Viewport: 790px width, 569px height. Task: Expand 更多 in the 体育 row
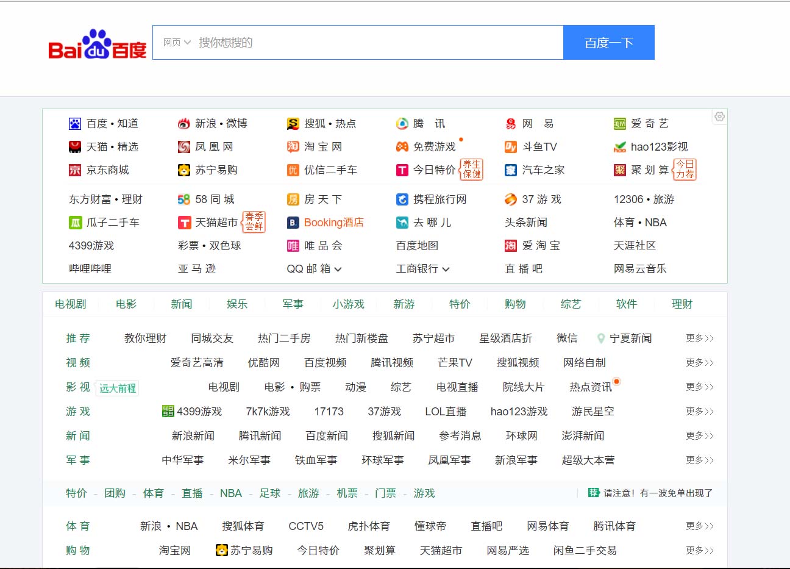click(x=700, y=526)
